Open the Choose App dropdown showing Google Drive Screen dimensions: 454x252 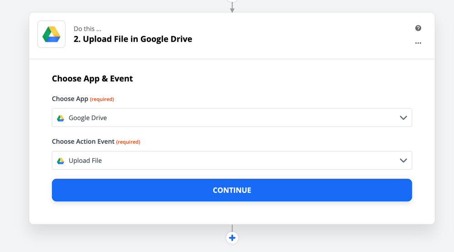tap(232, 118)
